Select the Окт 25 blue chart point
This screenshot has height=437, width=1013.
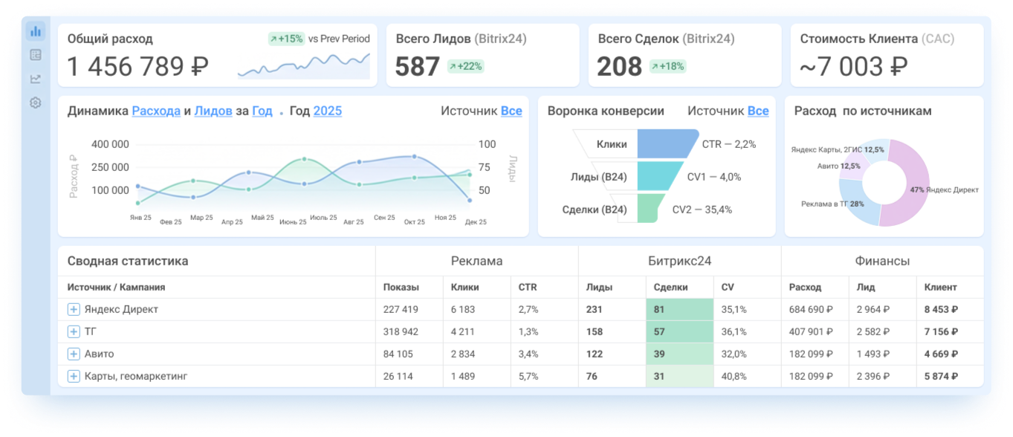coord(414,157)
